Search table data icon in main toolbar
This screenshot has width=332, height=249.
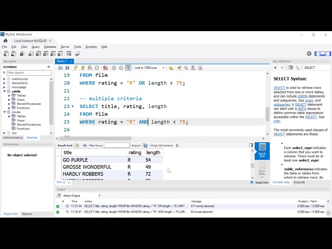[x=69, y=54]
